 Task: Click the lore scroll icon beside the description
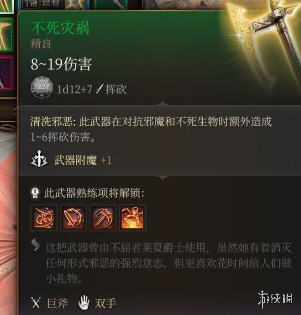click(x=36, y=244)
